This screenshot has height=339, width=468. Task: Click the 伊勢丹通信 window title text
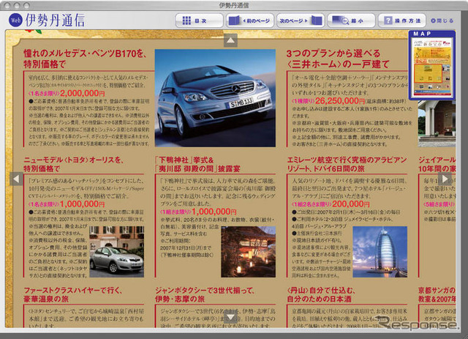[234, 5]
